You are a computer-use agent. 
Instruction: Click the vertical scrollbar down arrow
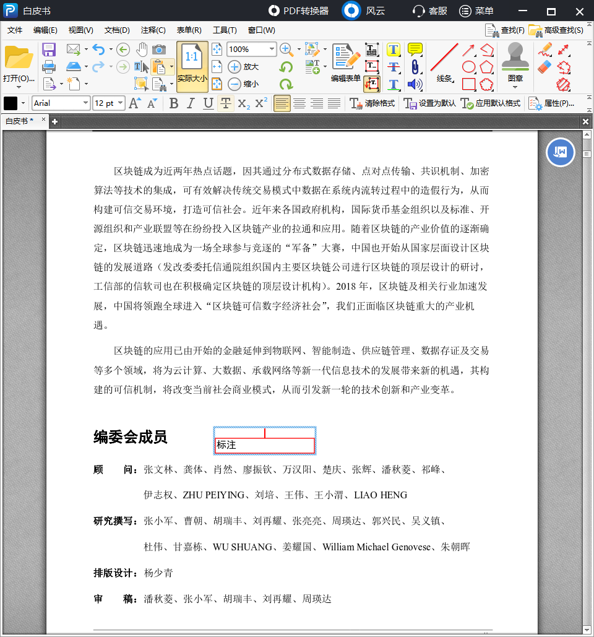tap(587, 630)
